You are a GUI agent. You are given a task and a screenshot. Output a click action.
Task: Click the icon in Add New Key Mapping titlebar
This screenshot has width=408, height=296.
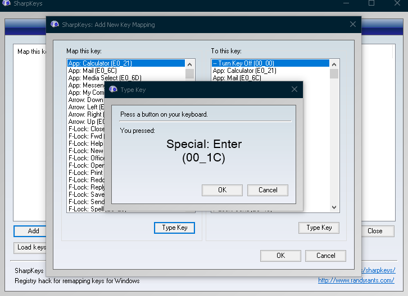pyautogui.click(x=55, y=25)
